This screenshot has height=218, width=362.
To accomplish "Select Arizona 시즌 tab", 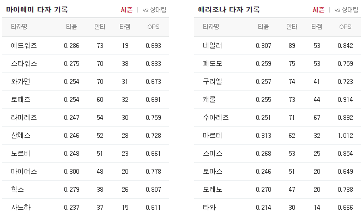I will coord(318,10).
